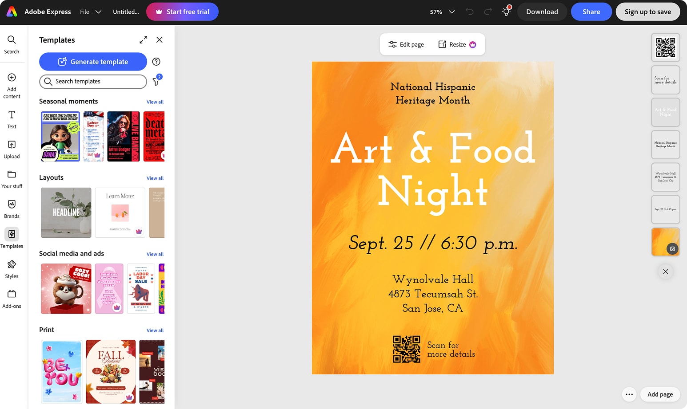Open the 57% zoom dropdown
Screen dimensions: 687x409
(442, 12)
